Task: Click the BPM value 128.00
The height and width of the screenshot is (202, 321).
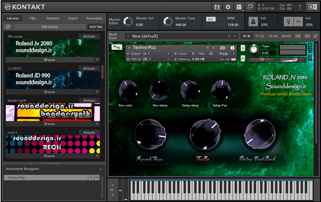Action: tap(233, 25)
